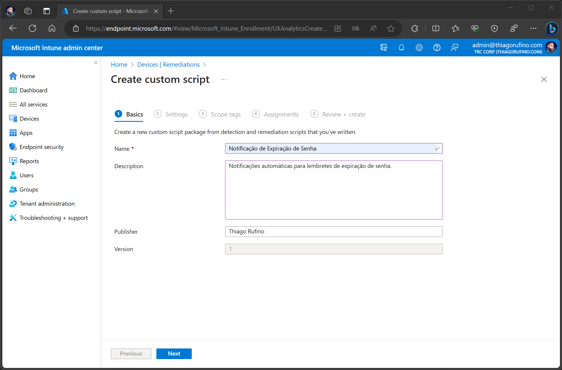Open admin account avatar menu
562x370 pixels.
[x=551, y=48]
